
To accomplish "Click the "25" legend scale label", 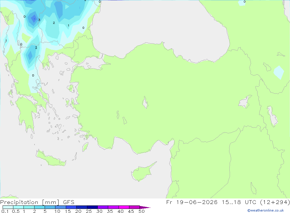I will (89, 211).
